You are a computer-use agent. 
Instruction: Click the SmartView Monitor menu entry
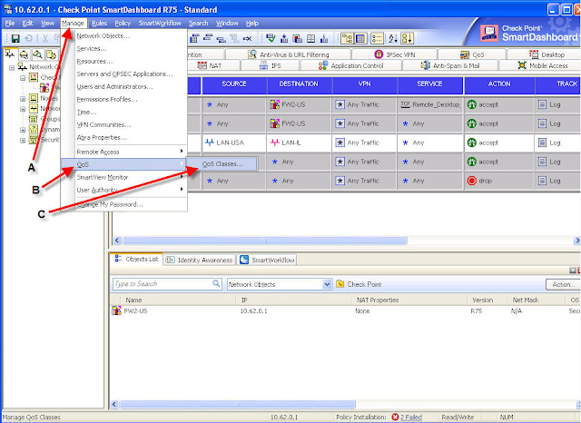coord(124,177)
